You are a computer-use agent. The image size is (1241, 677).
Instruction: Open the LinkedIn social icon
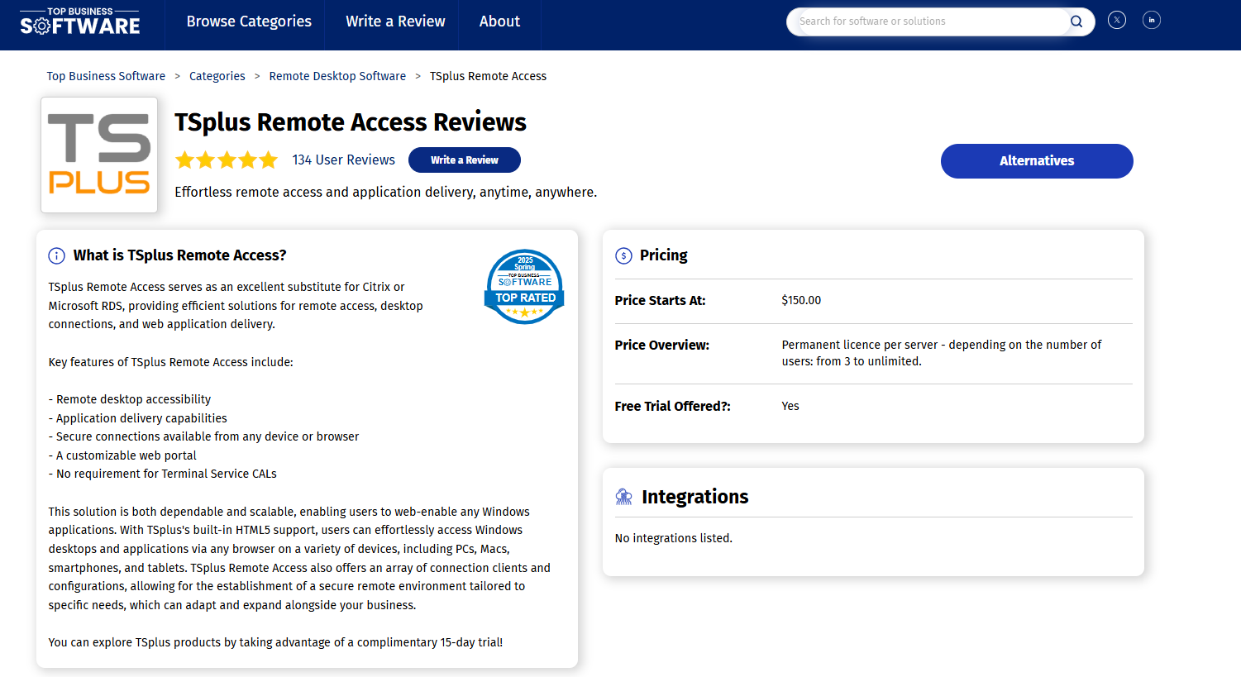(1152, 21)
